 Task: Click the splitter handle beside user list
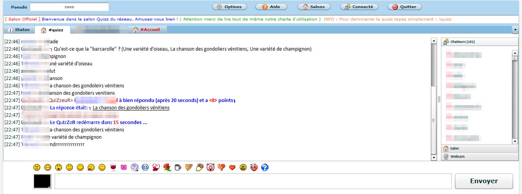439,99
